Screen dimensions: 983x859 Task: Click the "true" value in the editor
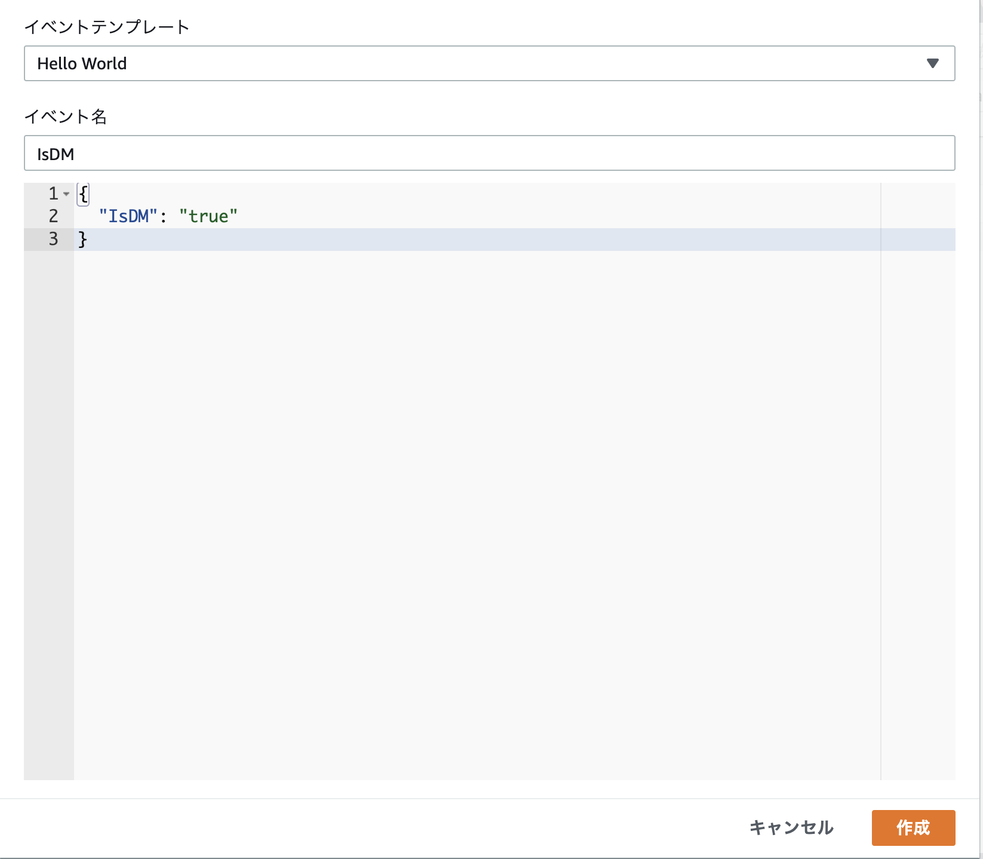tap(208, 216)
